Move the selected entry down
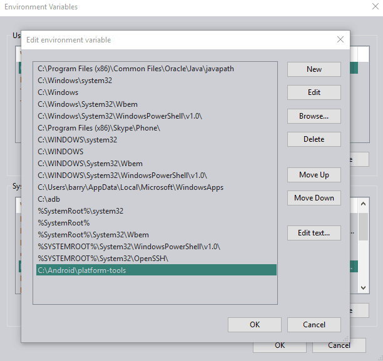The width and height of the screenshot is (383, 361). (314, 198)
